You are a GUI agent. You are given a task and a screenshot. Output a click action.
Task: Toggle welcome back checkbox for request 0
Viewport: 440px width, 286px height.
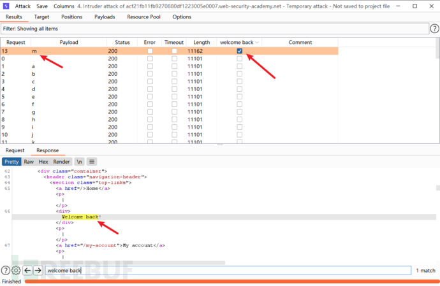[x=239, y=59]
